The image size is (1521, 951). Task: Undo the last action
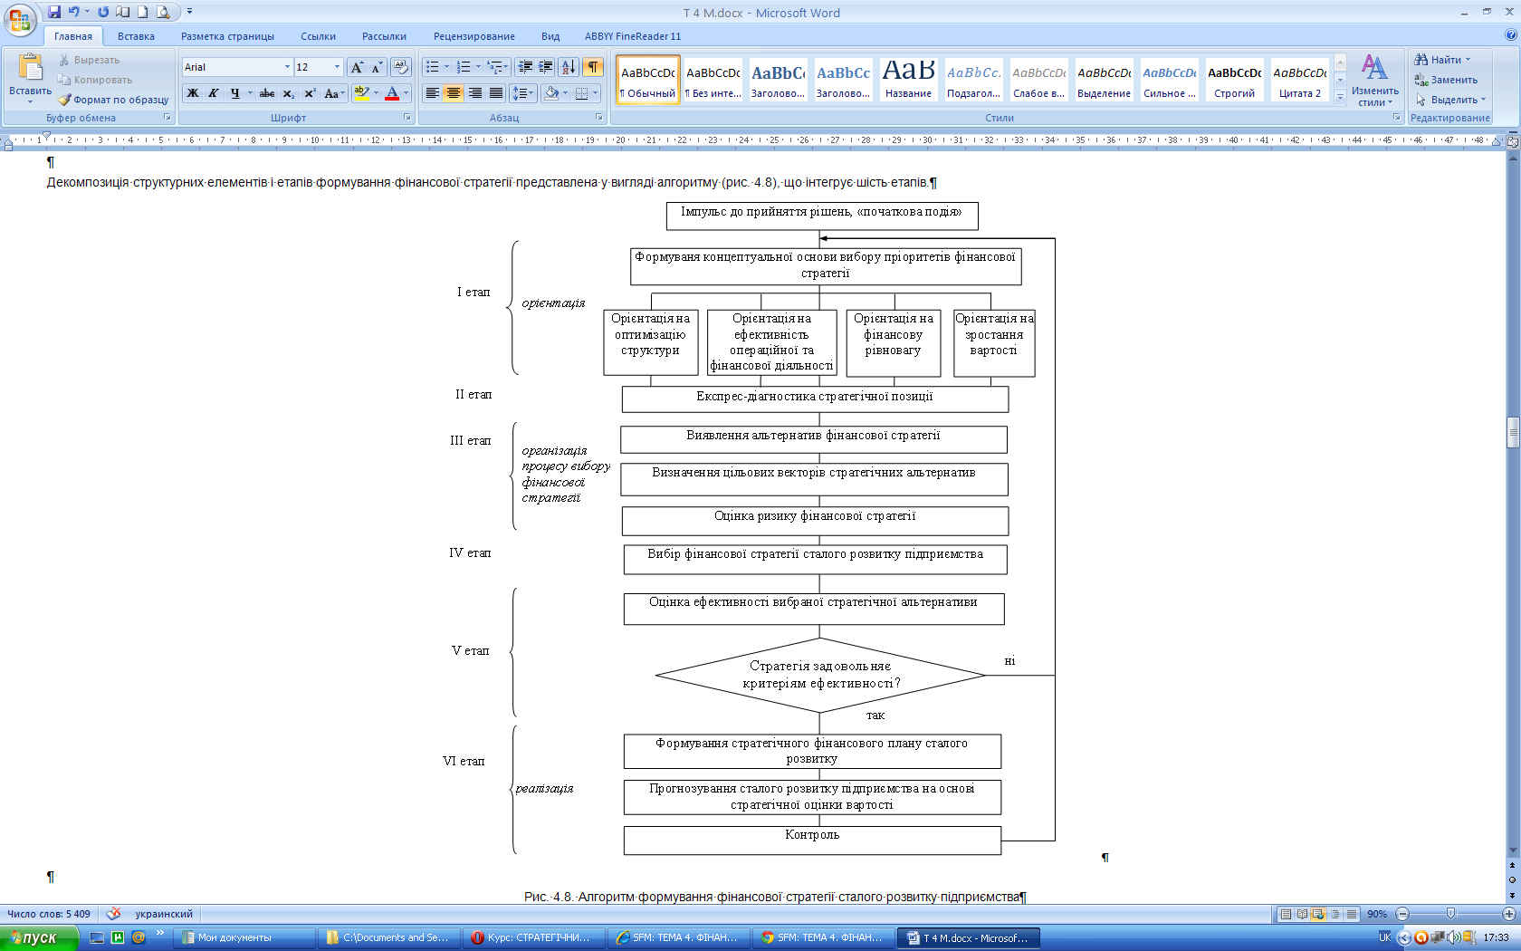coord(74,12)
